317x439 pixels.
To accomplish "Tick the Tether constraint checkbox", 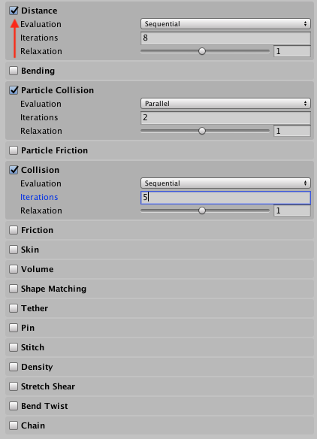I will tap(14, 308).
